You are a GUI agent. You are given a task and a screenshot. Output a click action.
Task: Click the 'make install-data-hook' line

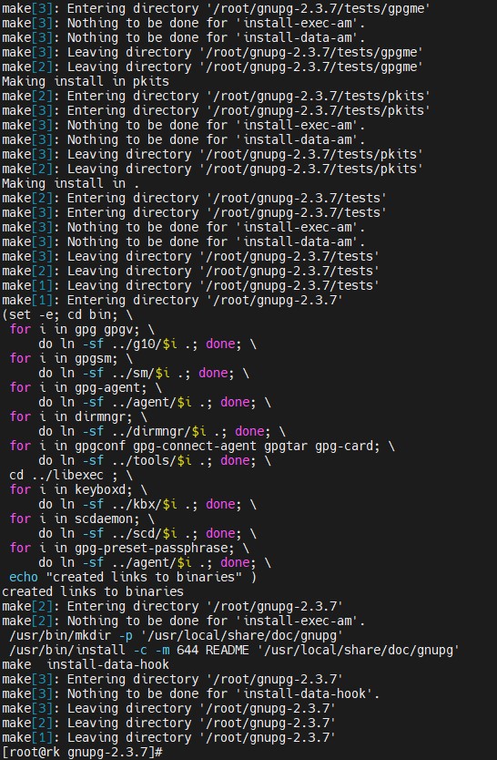(x=86, y=664)
